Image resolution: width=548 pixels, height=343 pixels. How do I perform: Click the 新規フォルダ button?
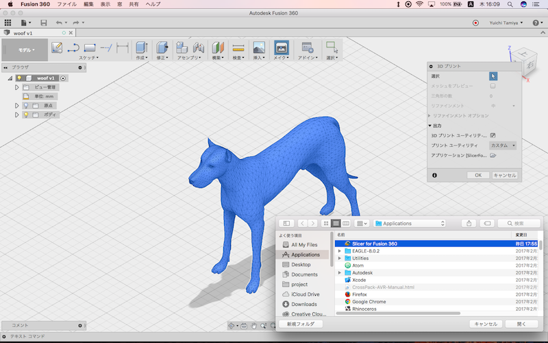(301, 324)
